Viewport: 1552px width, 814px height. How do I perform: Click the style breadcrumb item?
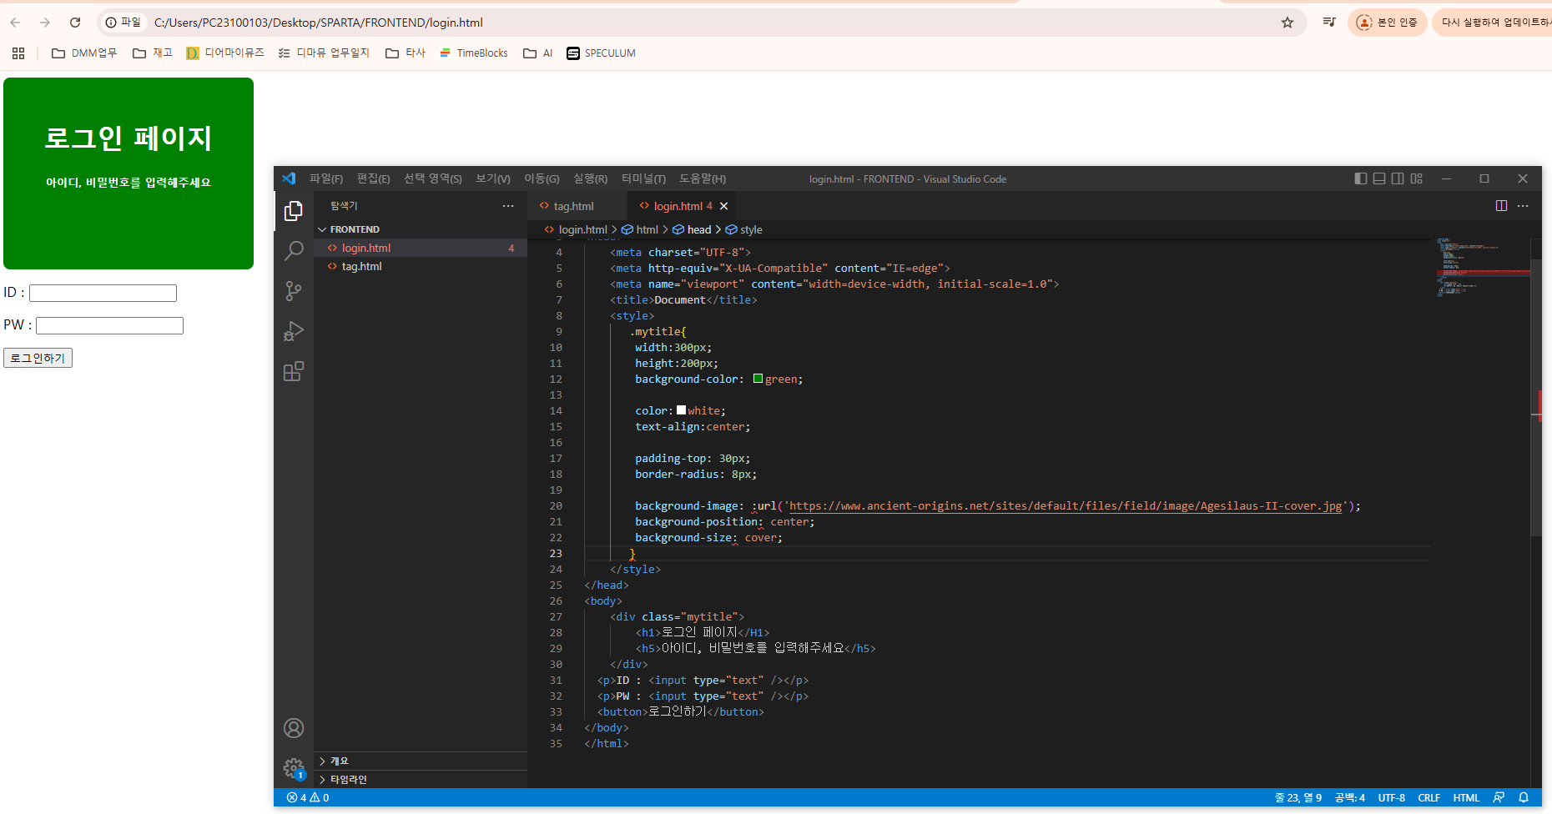click(744, 229)
